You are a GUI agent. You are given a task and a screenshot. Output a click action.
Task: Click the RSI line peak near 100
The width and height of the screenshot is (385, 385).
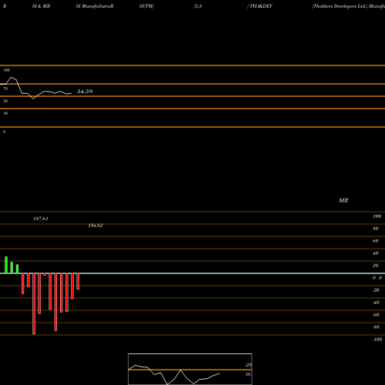coord(11,77)
